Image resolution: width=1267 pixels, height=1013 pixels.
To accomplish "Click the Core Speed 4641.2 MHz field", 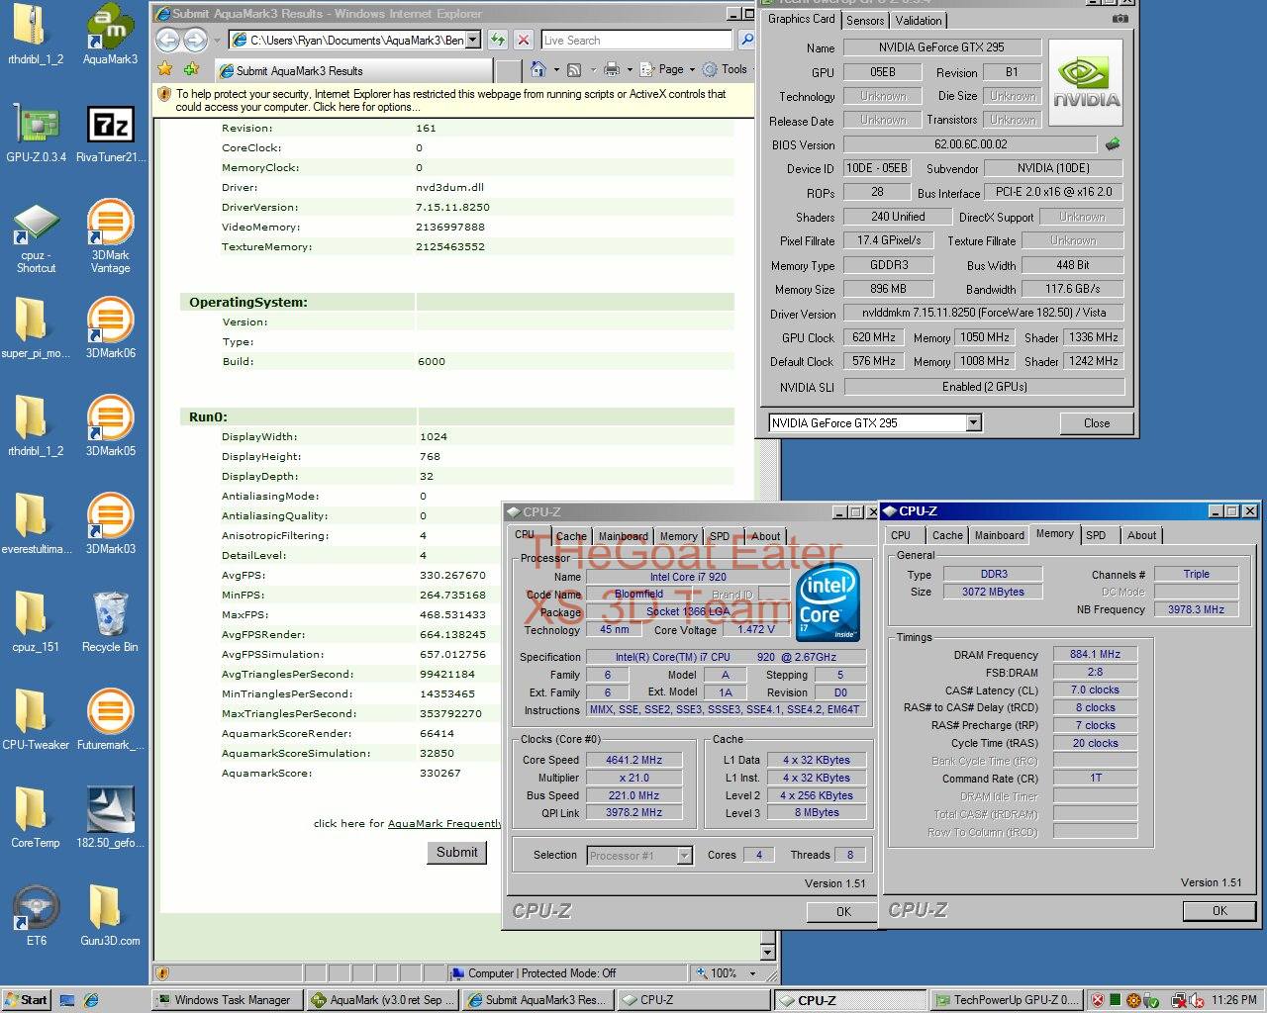I will click(x=633, y=760).
